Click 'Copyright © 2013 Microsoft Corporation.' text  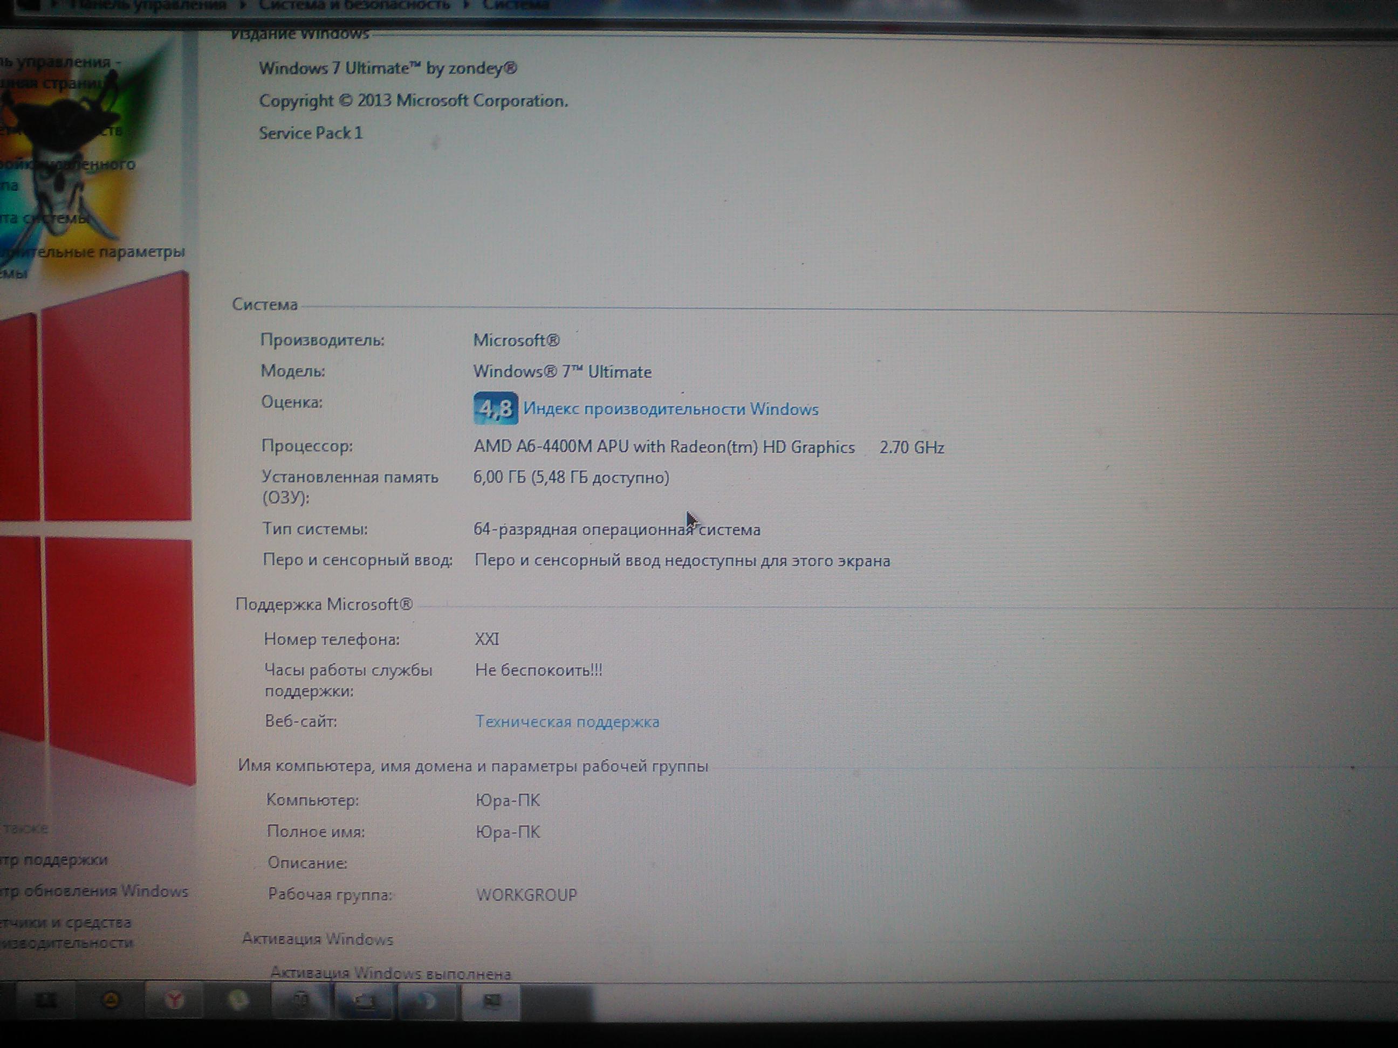413,100
